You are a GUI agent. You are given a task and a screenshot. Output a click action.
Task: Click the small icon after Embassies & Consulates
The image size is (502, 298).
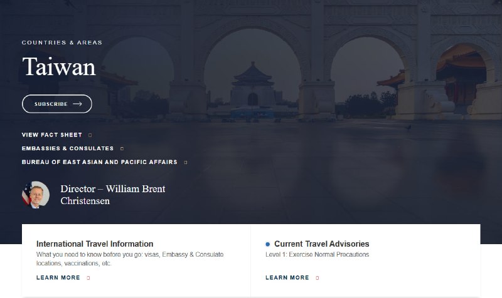[x=122, y=149]
